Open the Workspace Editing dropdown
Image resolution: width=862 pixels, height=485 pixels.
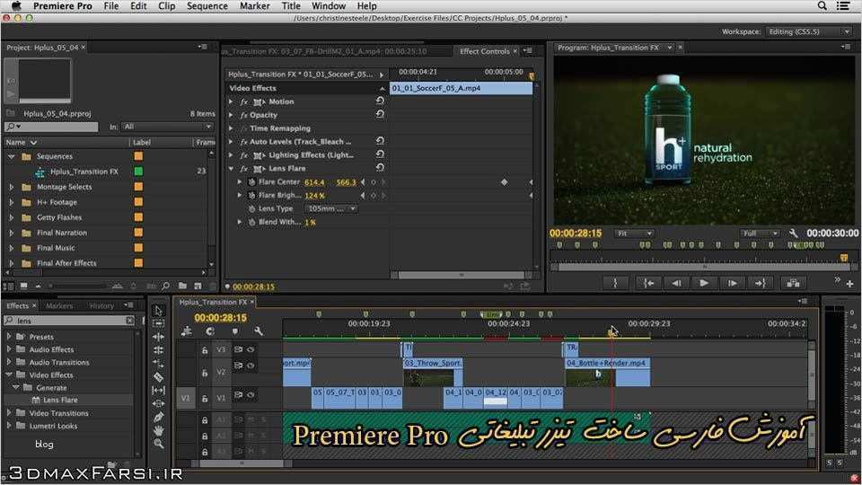pos(809,31)
